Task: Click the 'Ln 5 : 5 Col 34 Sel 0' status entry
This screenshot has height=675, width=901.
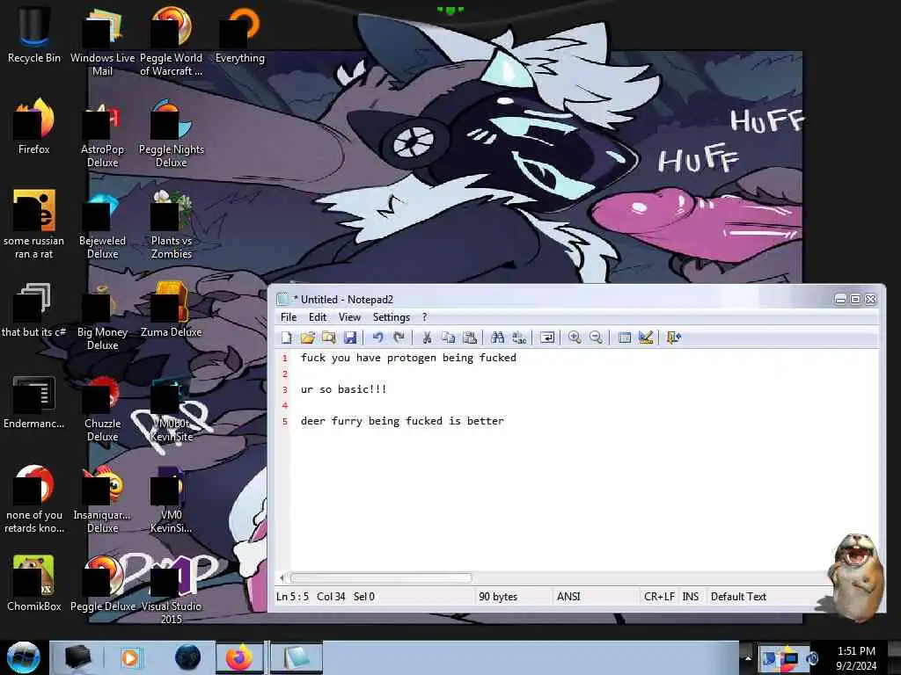Action: pos(326,597)
